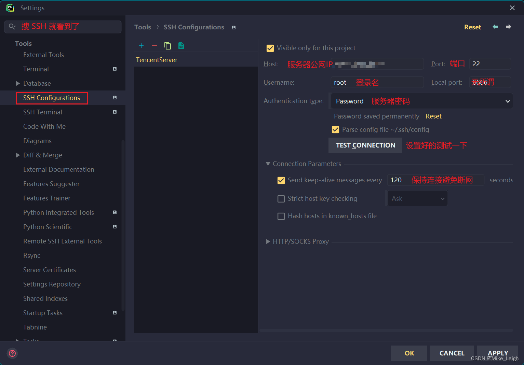This screenshot has width=524, height=365.
Task: Collapse the Connection Parameters section
Action: pyautogui.click(x=268, y=164)
